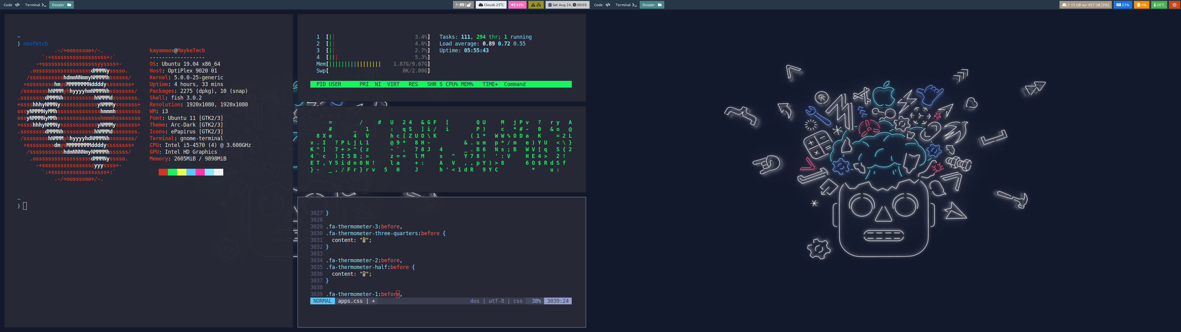This screenshot has width=1181, height=332.
Task: Sort htop by CPU% column header
Action: click(x=451, y=84)
